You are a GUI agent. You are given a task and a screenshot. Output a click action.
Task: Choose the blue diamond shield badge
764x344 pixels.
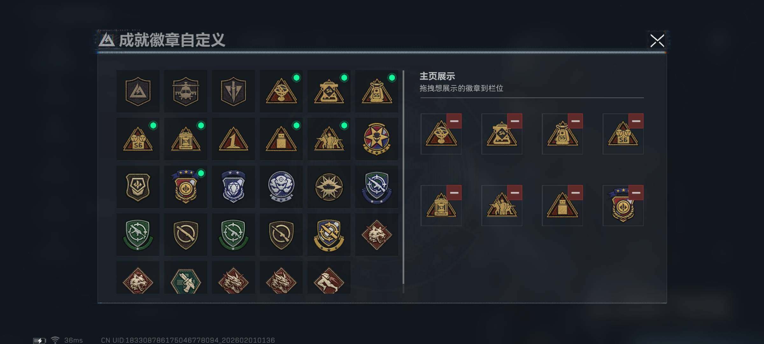point(233,187)
